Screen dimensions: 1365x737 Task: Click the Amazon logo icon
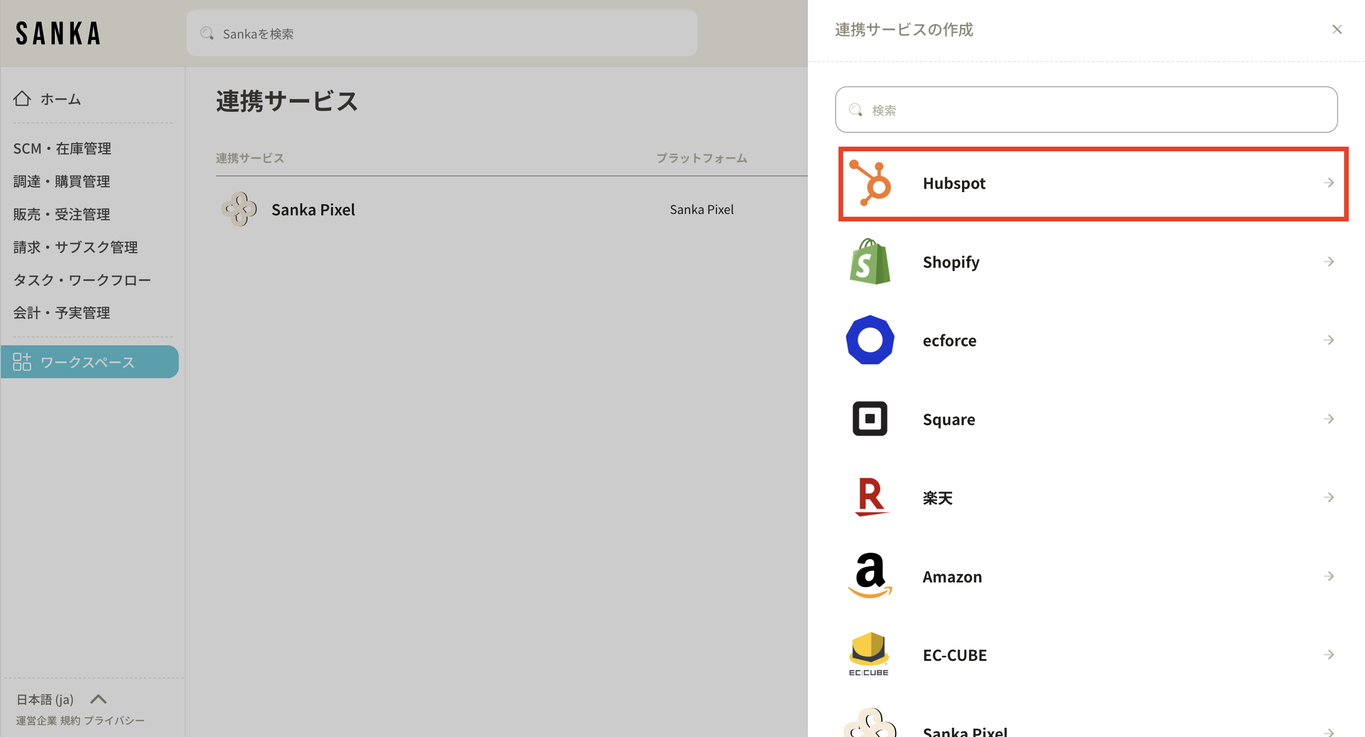870,576
